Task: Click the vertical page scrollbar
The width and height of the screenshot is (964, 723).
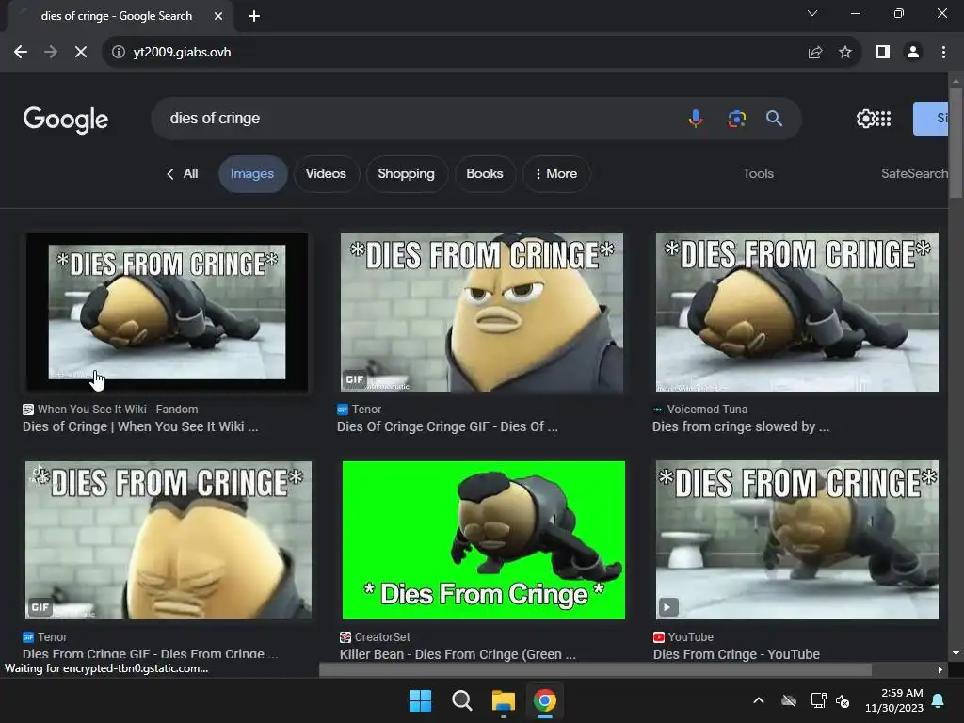Action: 956,143
